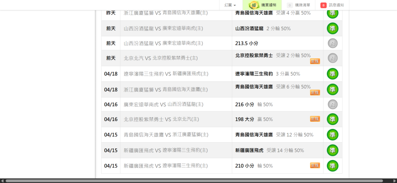The width and height of the screenshot is (397, 183).
Task: Click grey status icon for 北京控股紫禁勇士 受讓 2 分
Action: click(x=333, y=58)
